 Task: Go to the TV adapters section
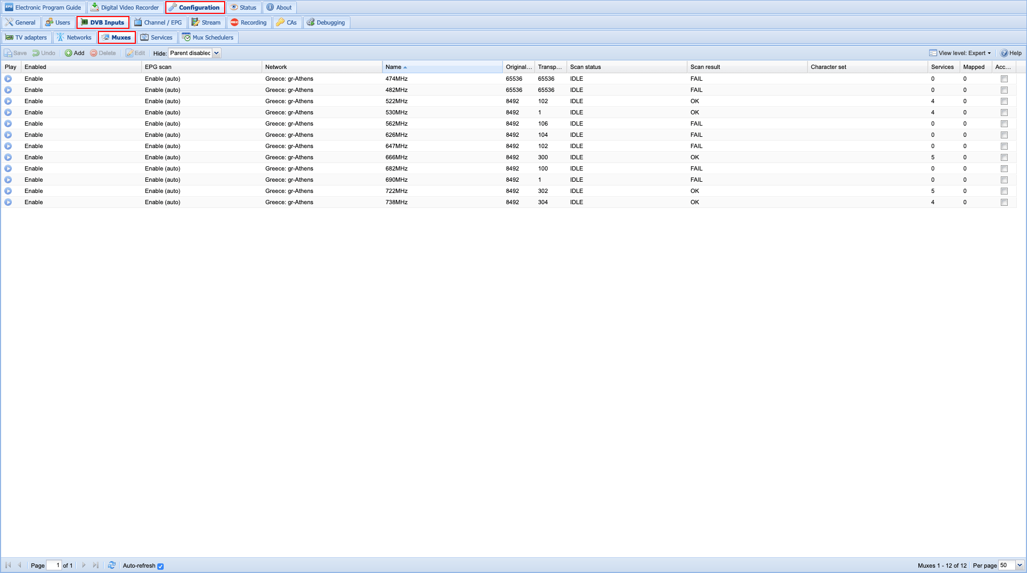(26, 37)
